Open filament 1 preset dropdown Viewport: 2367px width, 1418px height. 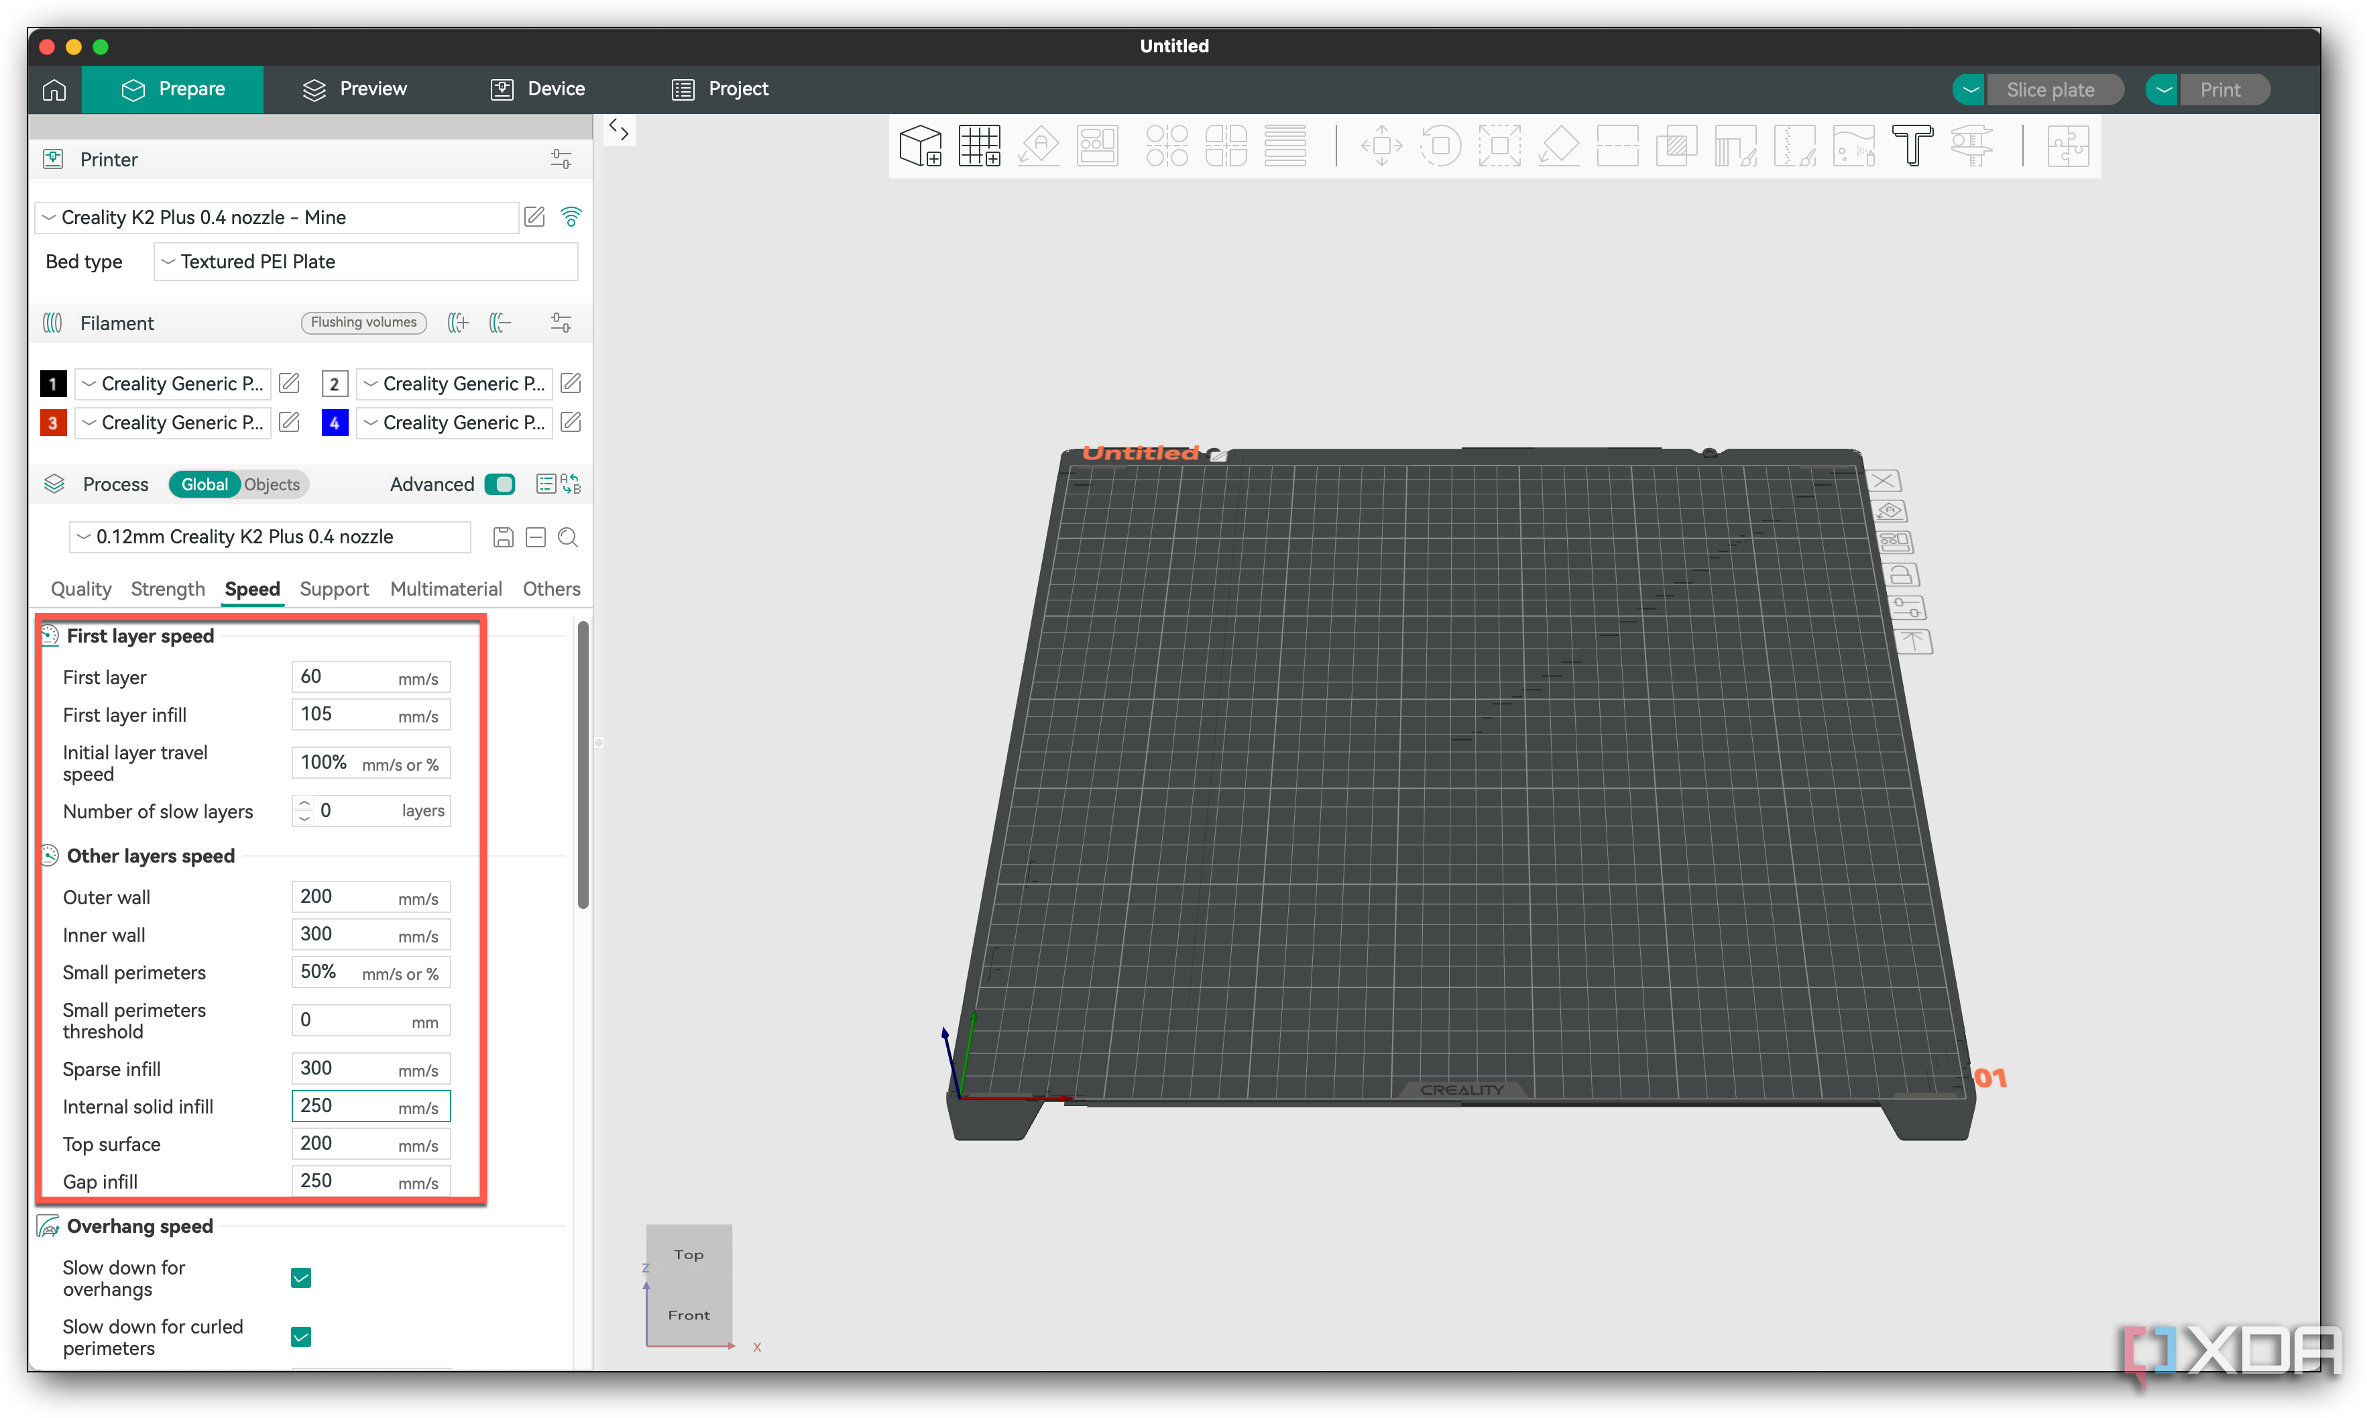173,383
